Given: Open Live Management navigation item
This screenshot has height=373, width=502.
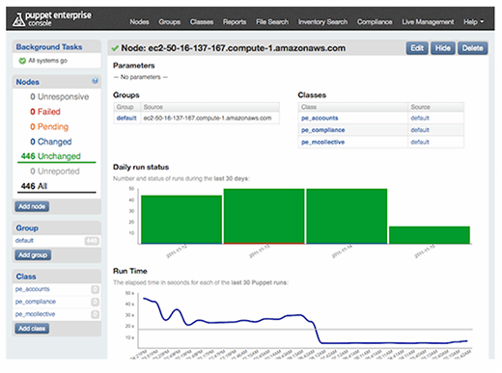Looking at the screenshot, I should (x=428, y=22).
